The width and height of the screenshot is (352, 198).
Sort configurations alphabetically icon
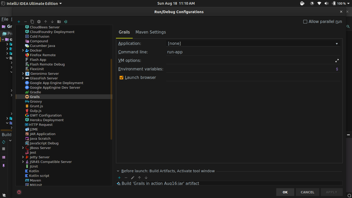(66, 22)
